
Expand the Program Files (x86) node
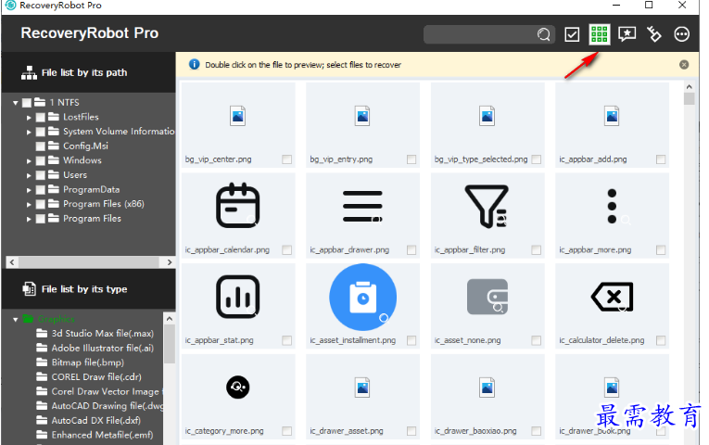(29, 204)
